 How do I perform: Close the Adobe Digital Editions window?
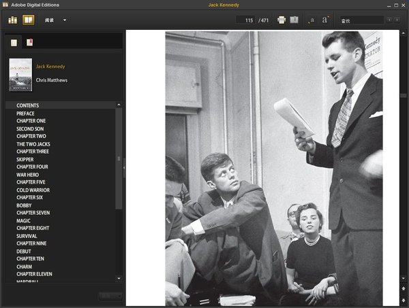[x=404, y=5]
